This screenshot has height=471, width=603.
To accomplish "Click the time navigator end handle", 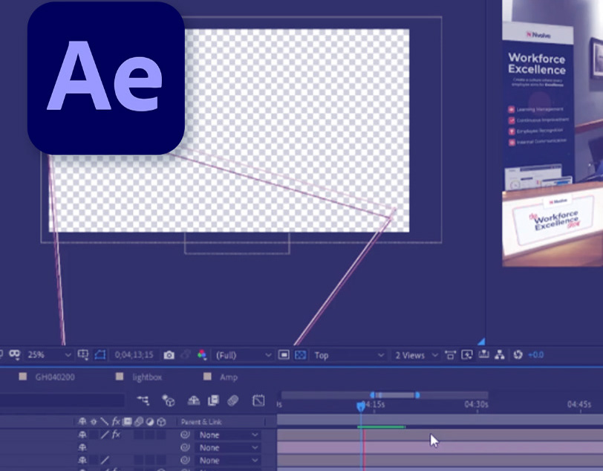I will pos(417,395).
